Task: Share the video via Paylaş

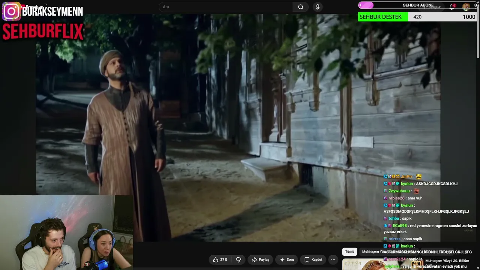Action: click(260, 259)
